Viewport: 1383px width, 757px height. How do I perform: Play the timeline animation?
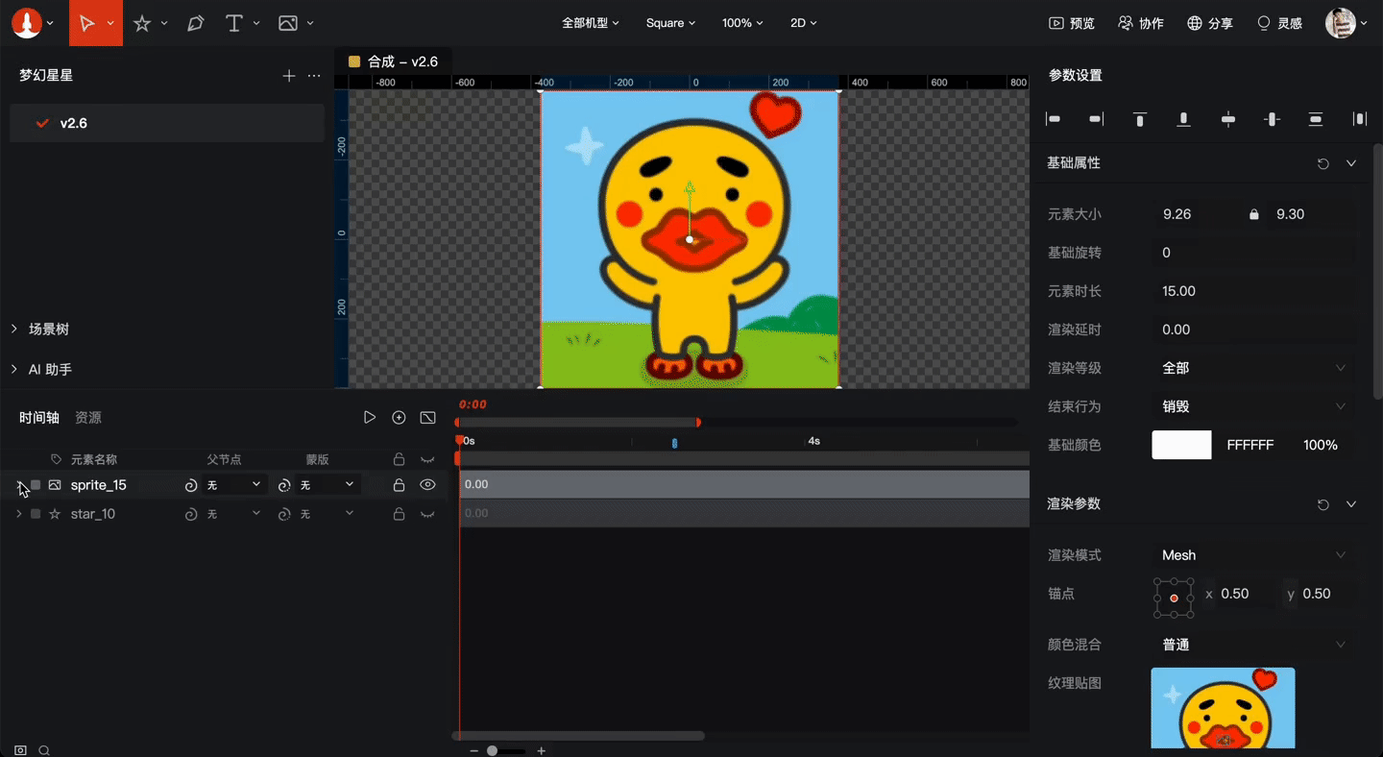click(369, 417)
